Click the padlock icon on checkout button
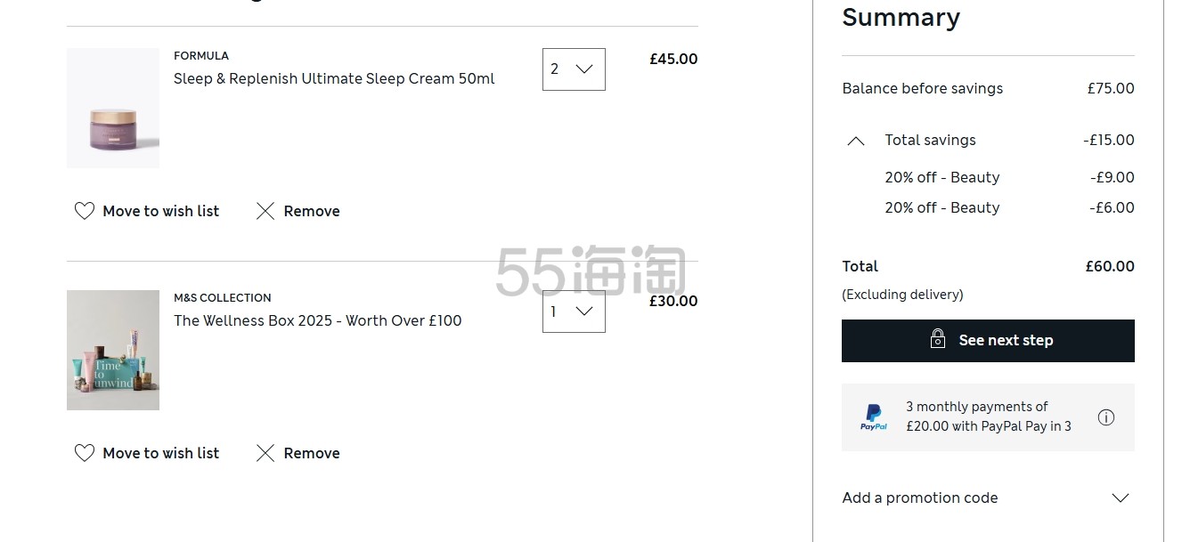This screenshot has width=1182, height=542. click(938, 339)
